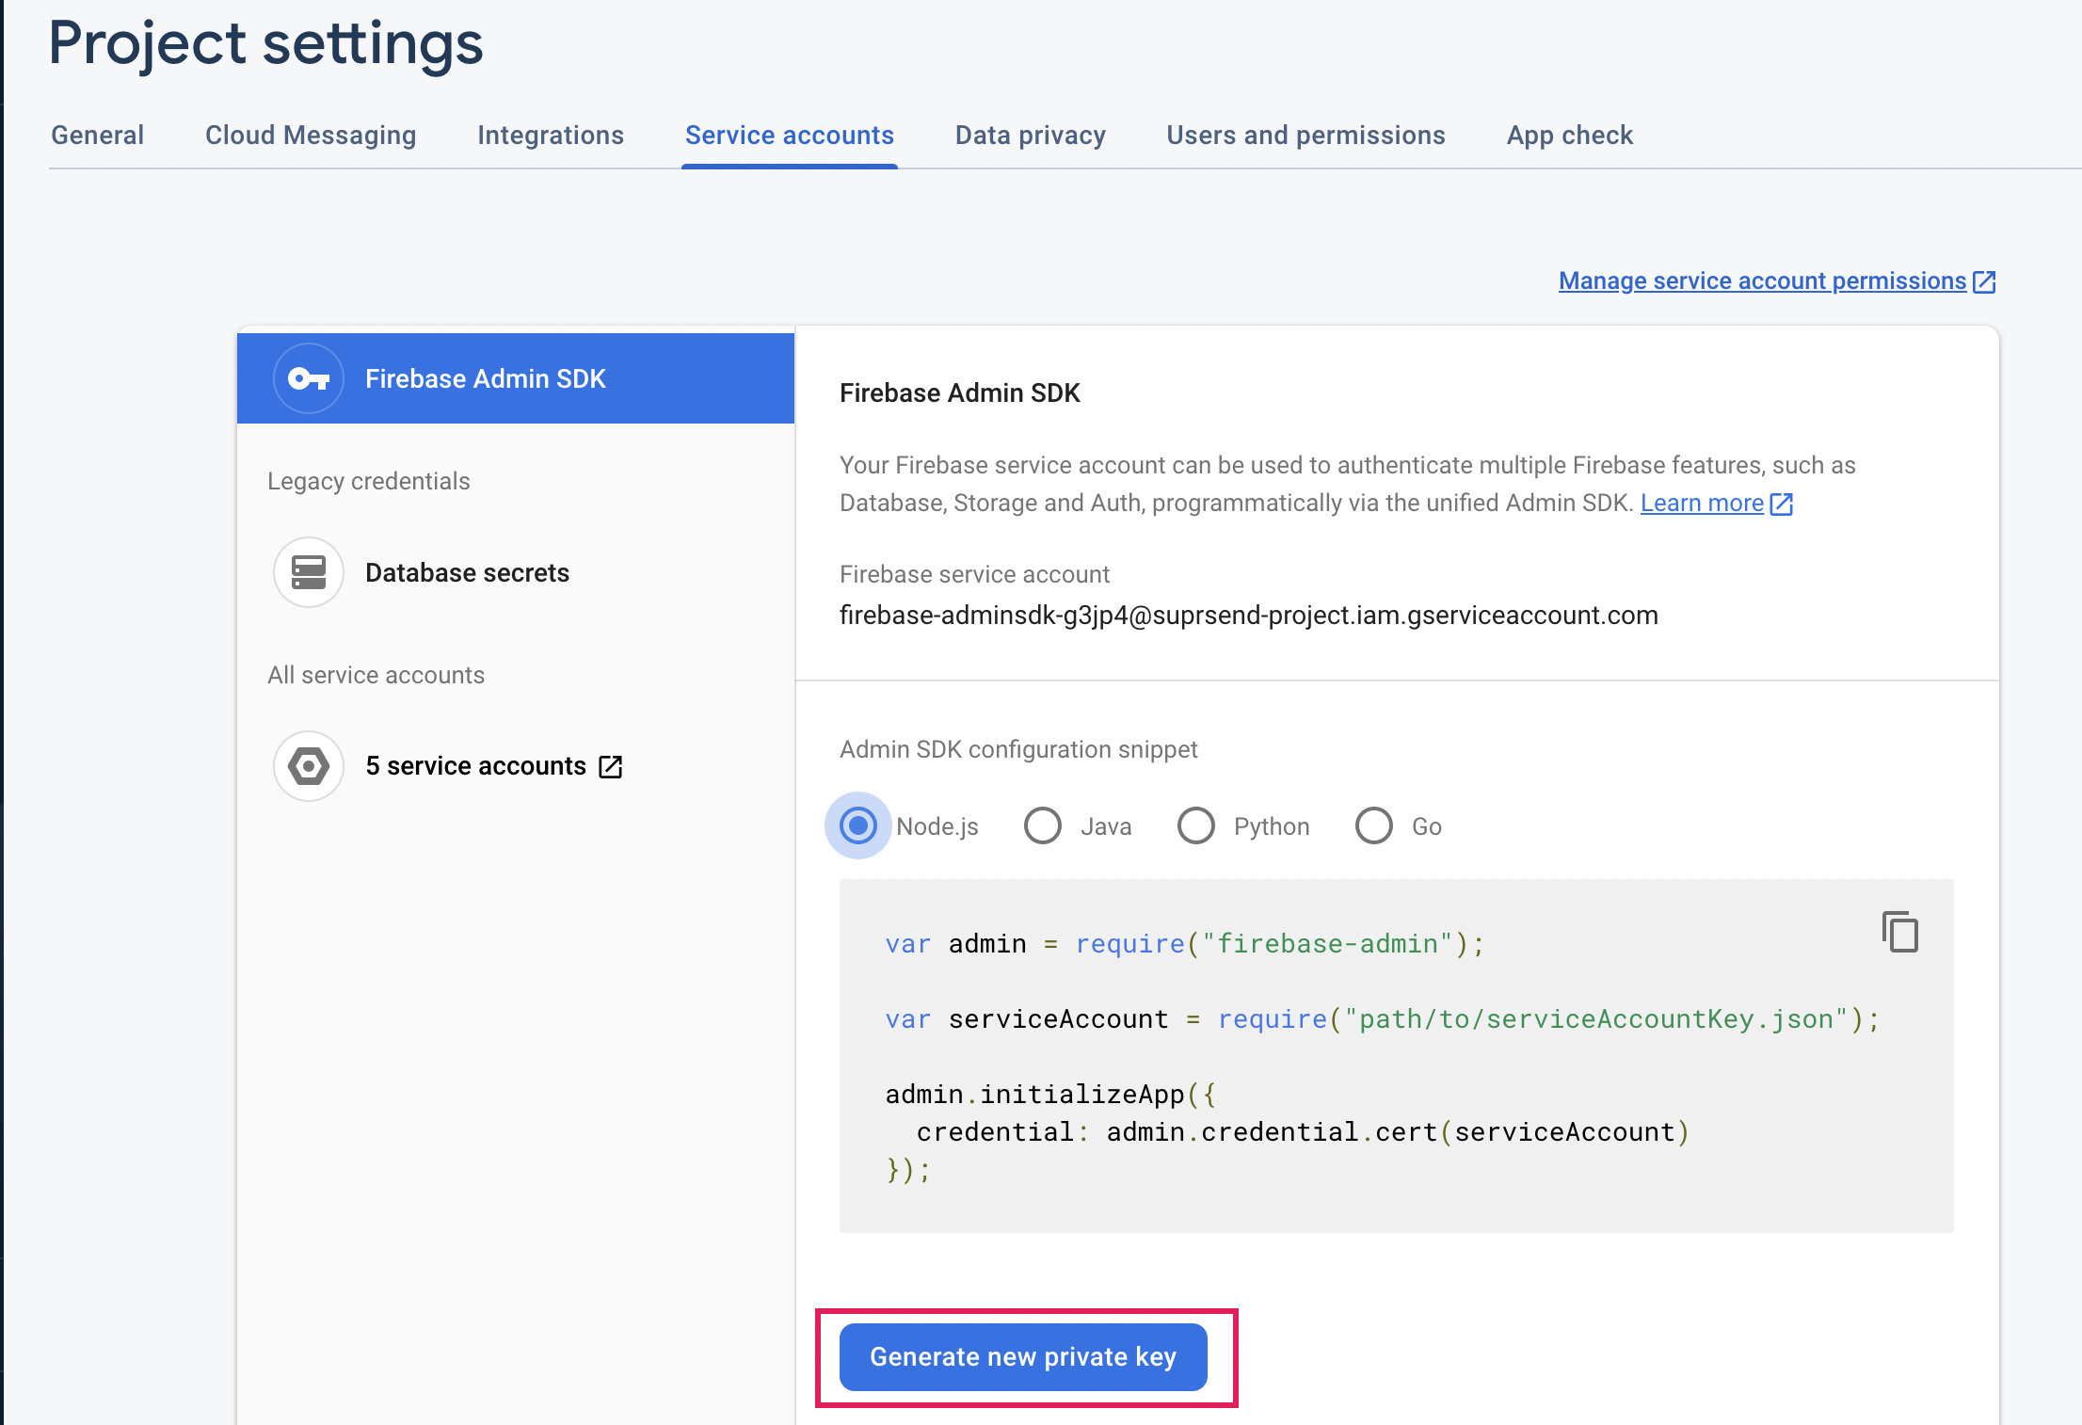Click the hexagon icon for service accounts

[309, 766]
